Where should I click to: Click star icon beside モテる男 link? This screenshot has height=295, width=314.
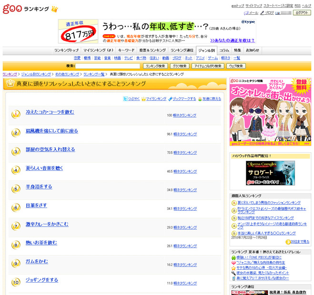[233, 268]
